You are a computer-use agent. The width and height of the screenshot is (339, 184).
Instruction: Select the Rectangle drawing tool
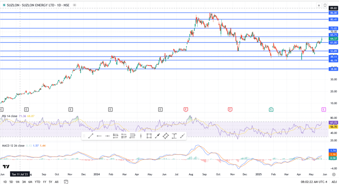[x=149, y=136]
